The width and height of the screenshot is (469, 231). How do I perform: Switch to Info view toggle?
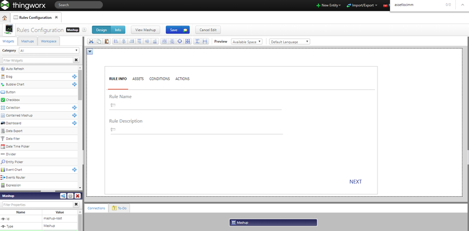(118, 30)
